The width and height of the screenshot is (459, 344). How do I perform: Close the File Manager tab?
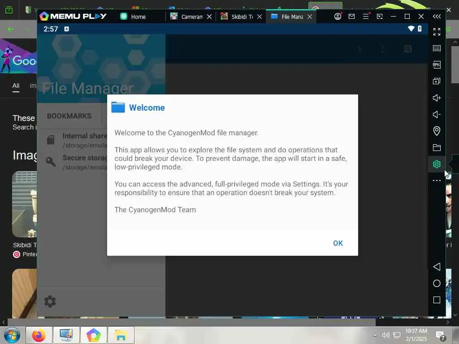click(310, 17)
